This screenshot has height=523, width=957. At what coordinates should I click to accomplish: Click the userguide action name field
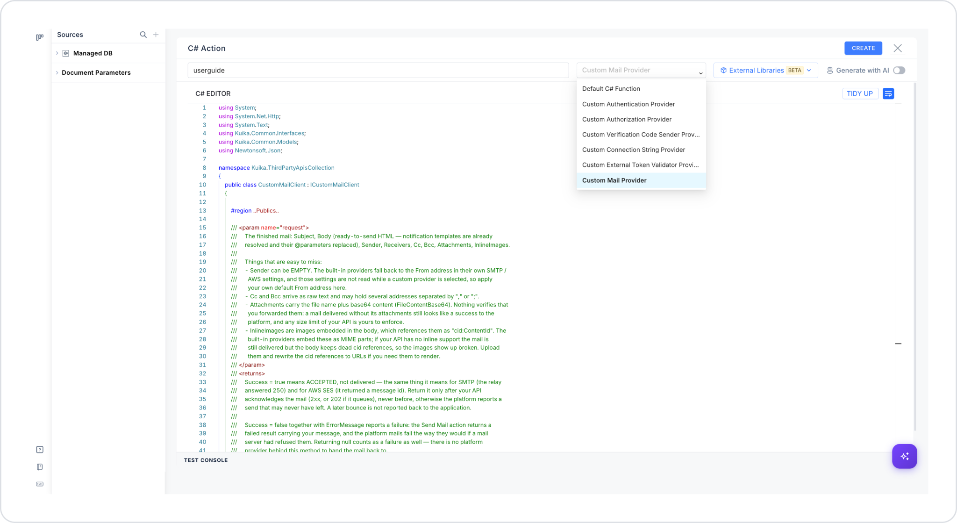[x=378, y=70]
